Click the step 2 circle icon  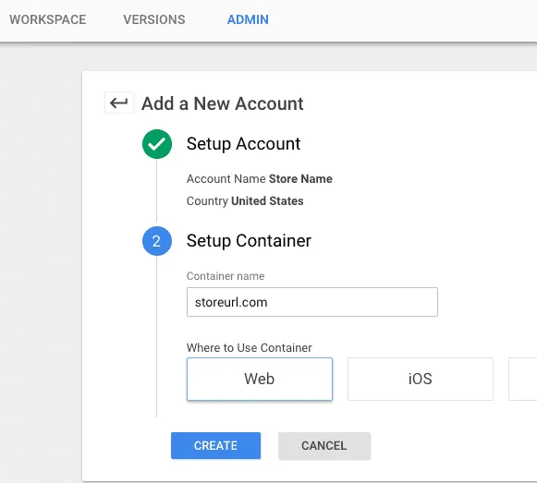click(157, 241)
